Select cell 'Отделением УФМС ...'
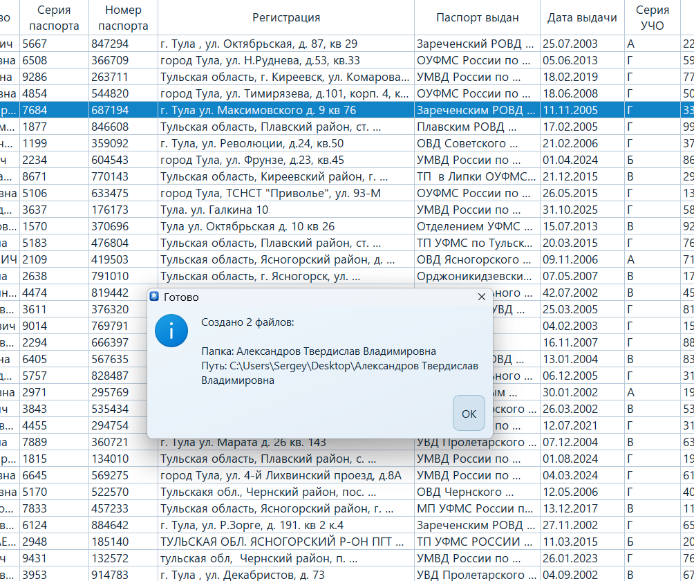The height and width of the screenshot is (581, 694). [x=477, y=226]
